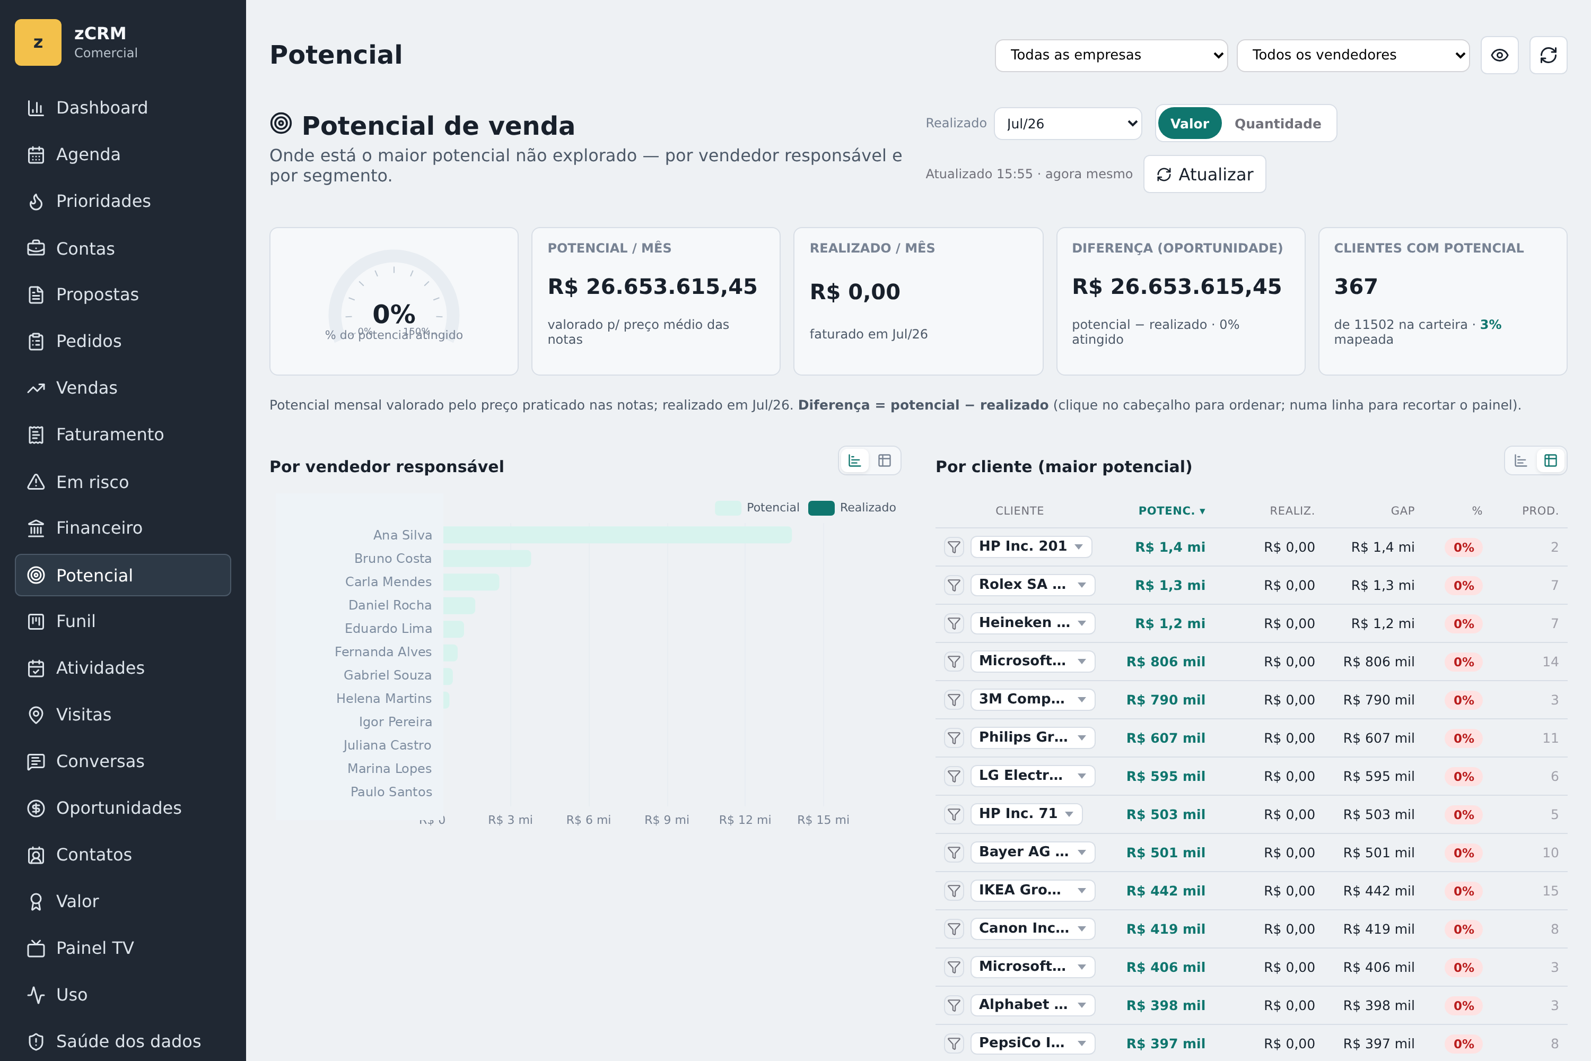Select the Quantidade mode toggle
The image size is (1591, 1061).
[1277, 124]
